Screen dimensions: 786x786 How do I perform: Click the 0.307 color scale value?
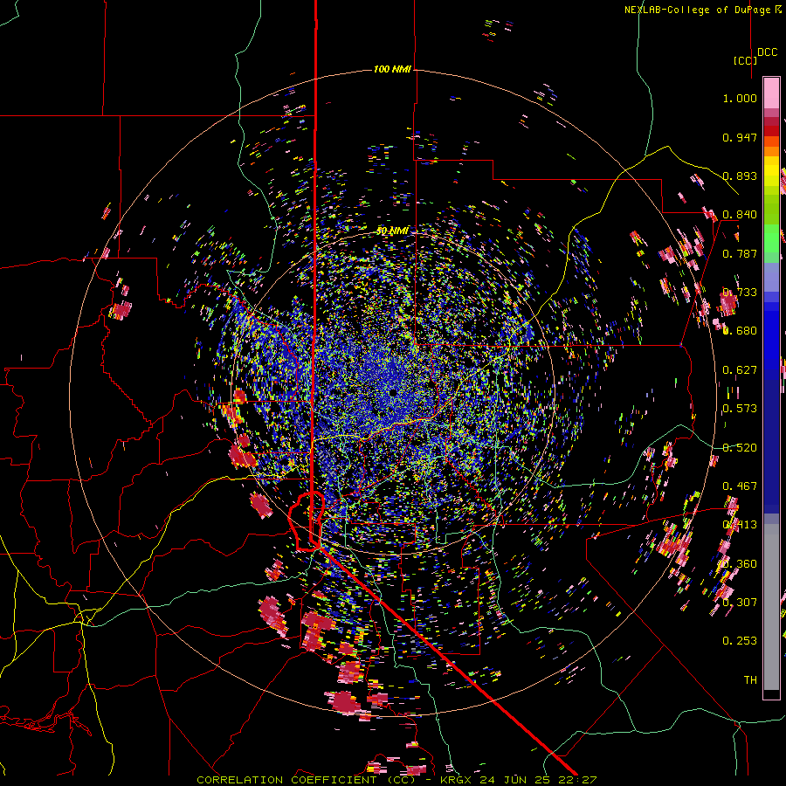click(x=740, y=603)
